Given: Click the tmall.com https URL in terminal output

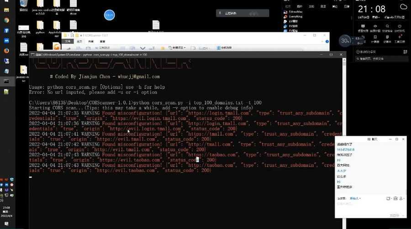Looking at the screenshot, I should pyautogui.click(x=211, y=134).
